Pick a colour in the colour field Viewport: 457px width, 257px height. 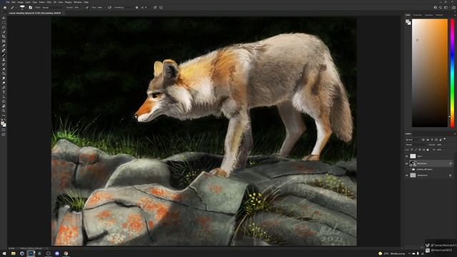tap(430, 73)
